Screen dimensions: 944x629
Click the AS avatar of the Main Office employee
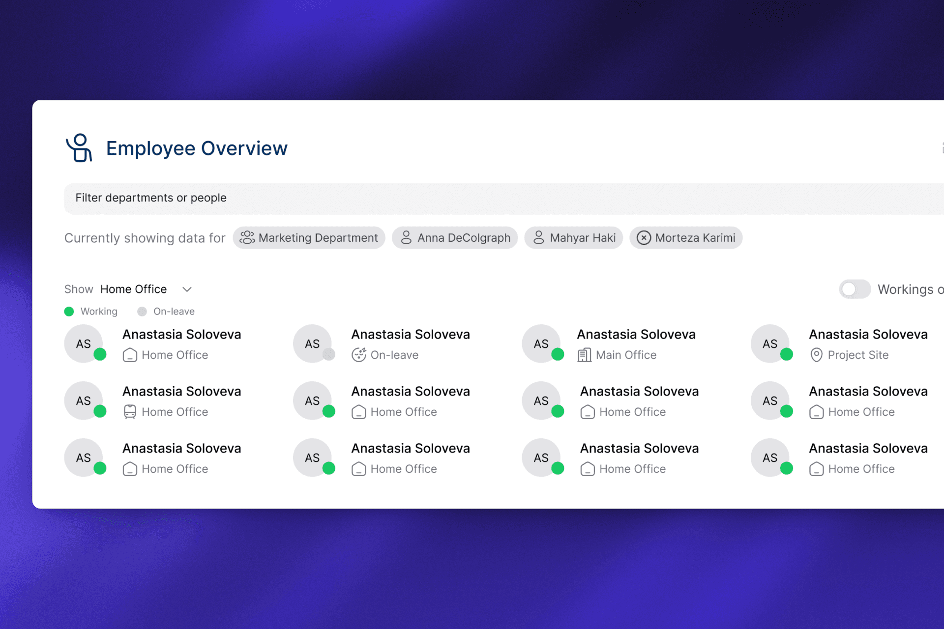coord(541,343)
